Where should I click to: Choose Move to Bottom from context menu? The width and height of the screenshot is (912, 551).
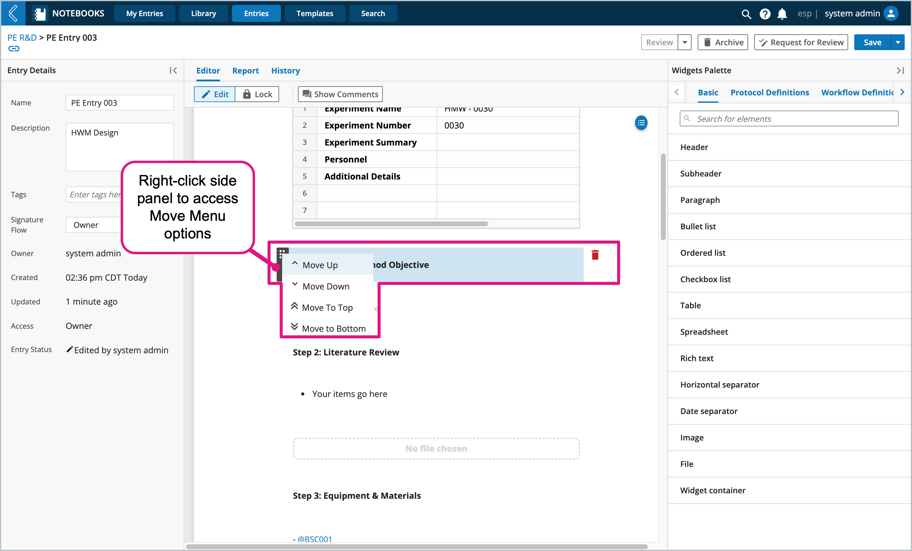pyautogui.click(x=328, y=328)
